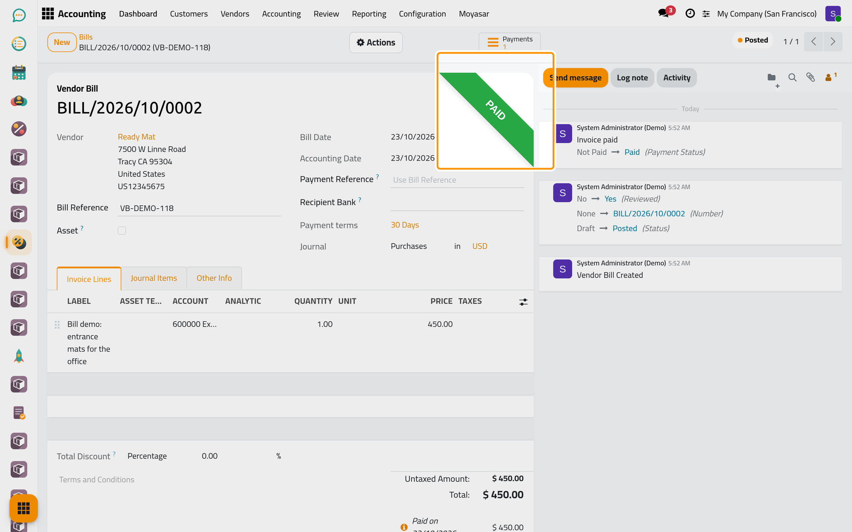Open company selector My Company (San Francisco)
Viewport: 852px width, 532px height.
(766, 14)
